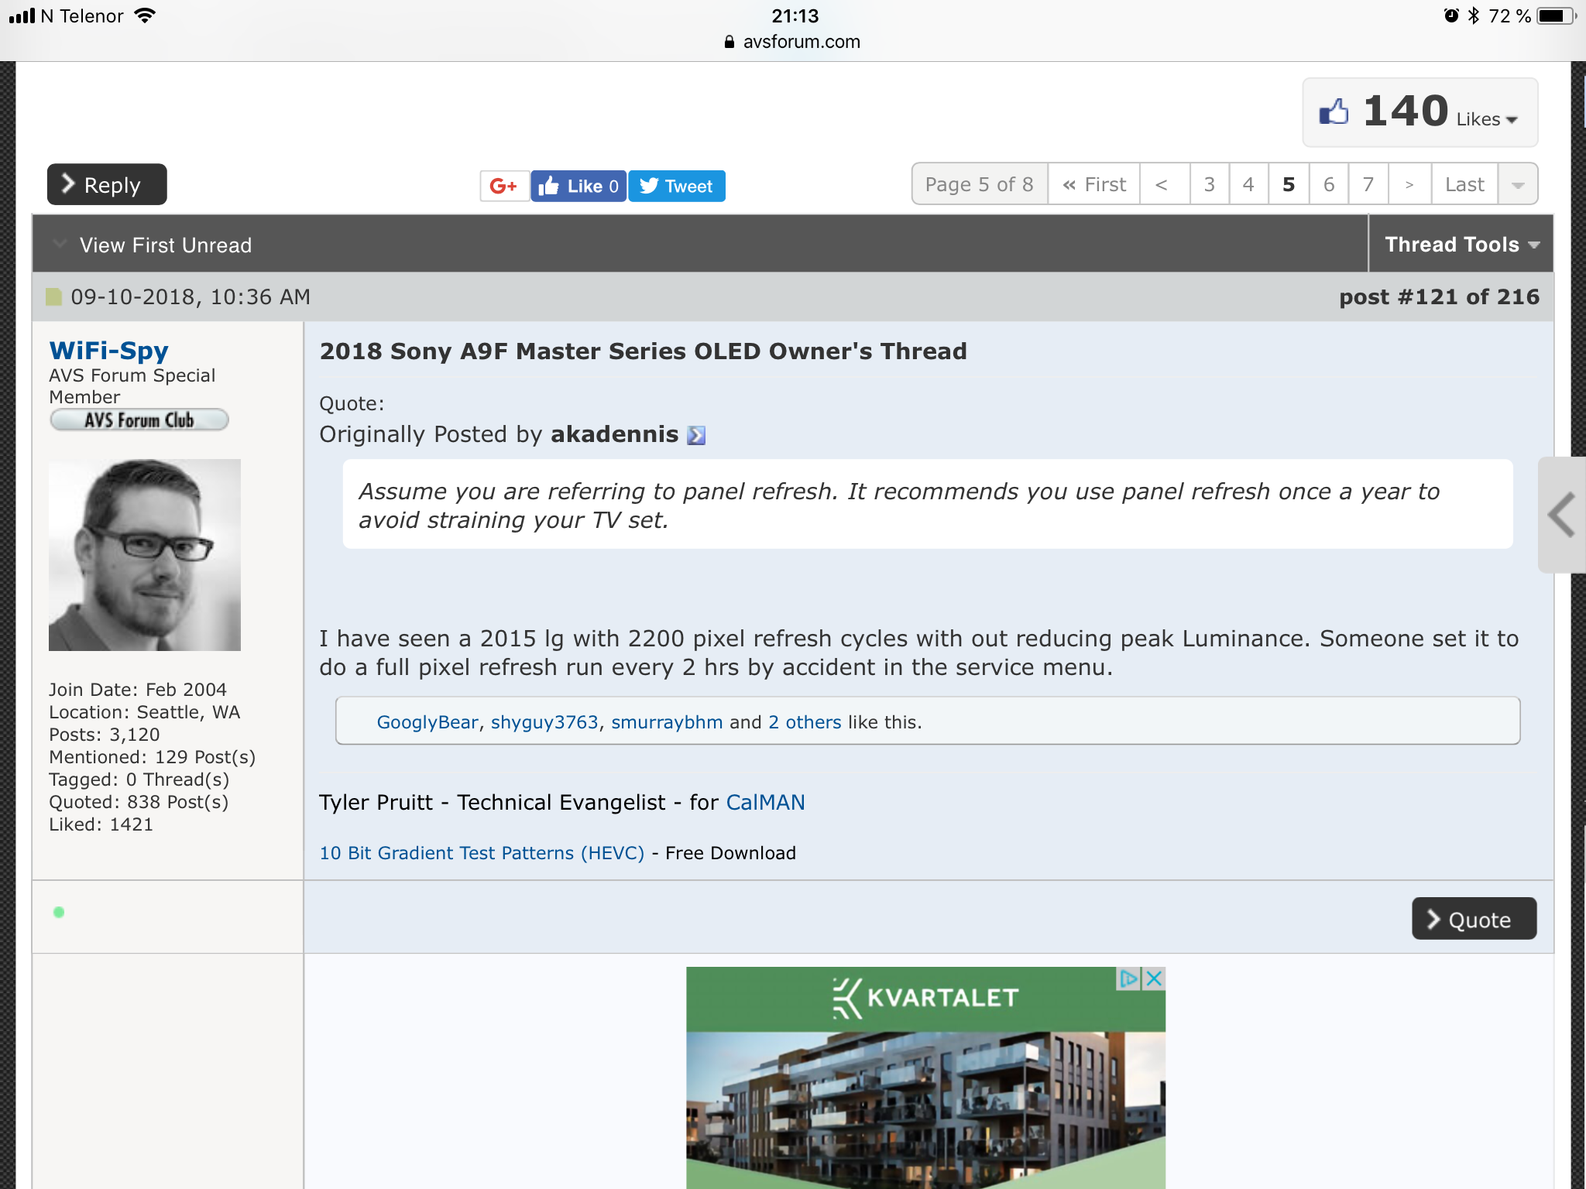Go to the First page

click(x=1093, y=184)
